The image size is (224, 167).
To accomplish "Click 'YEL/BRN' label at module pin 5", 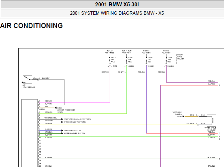I will 48,124.
